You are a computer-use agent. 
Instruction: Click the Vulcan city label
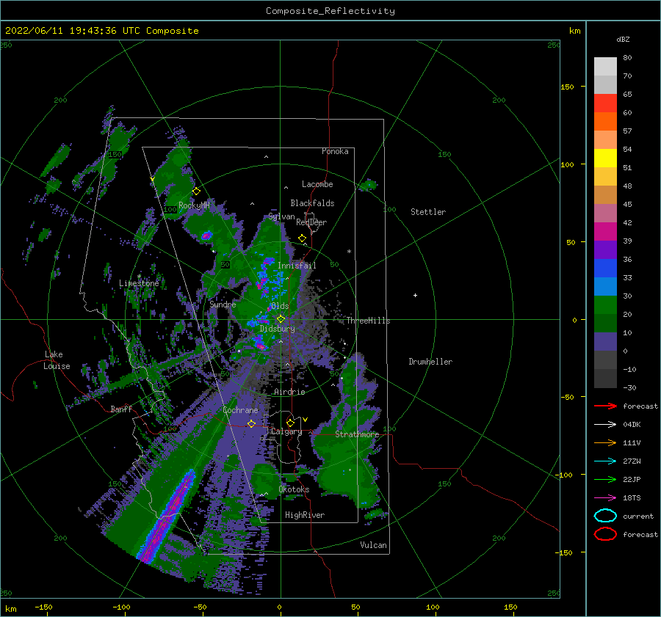pyautogui.click(x=373, y=545)
